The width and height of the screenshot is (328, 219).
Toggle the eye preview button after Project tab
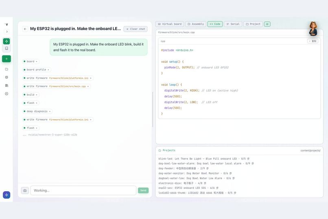pyautogui.click(x=267, y=24)
